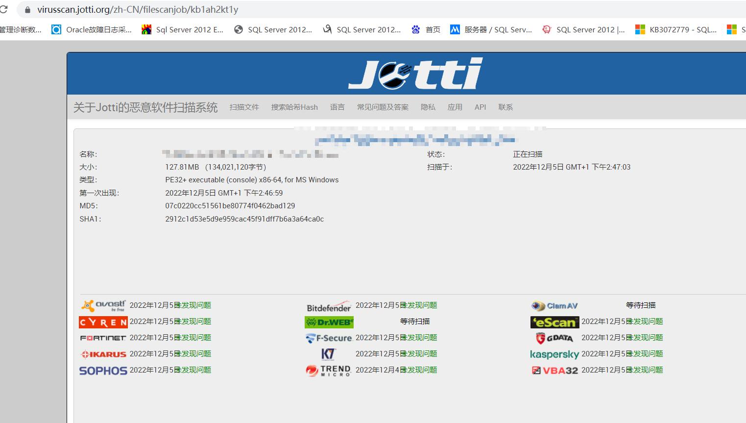The image size is (746, 423).
Task: Go to 扫描文件 menu item
Action: click(244, 107)
